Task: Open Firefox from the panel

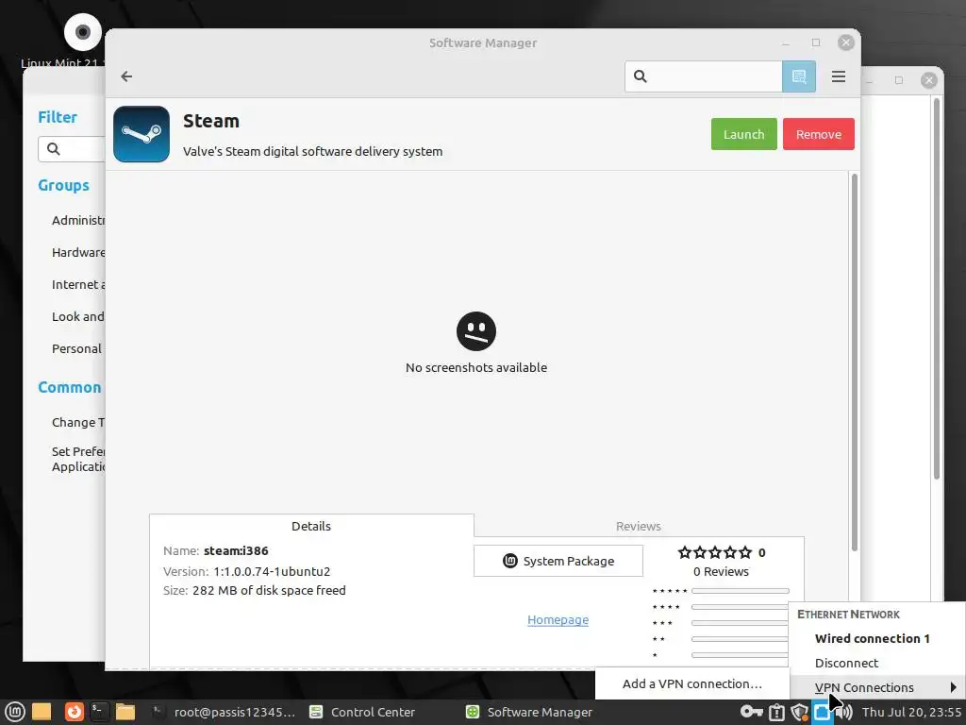Action: (74, 712)
